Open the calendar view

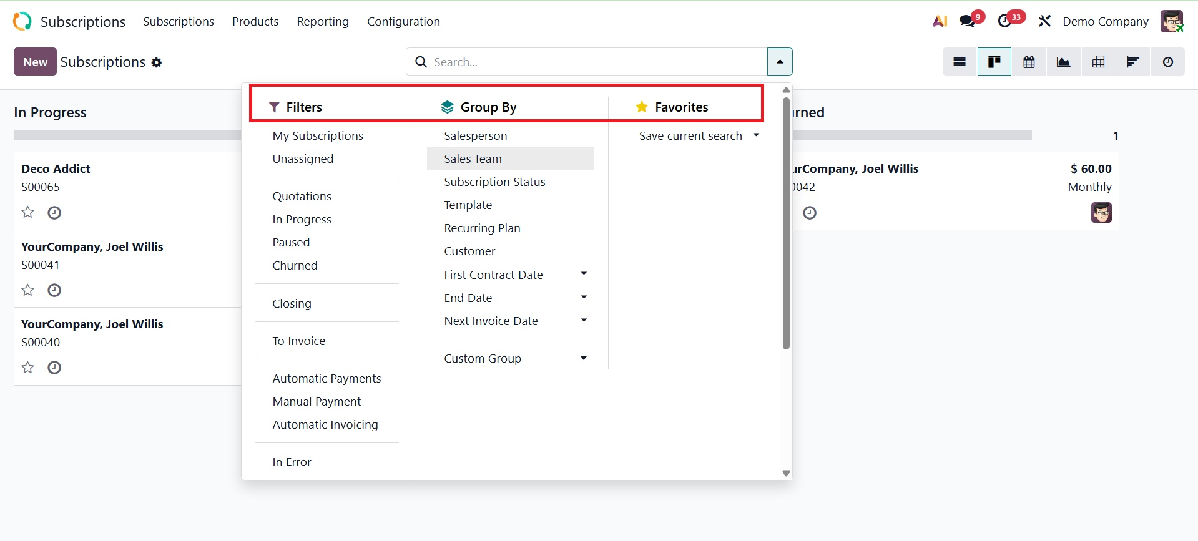click(1029, 62)
